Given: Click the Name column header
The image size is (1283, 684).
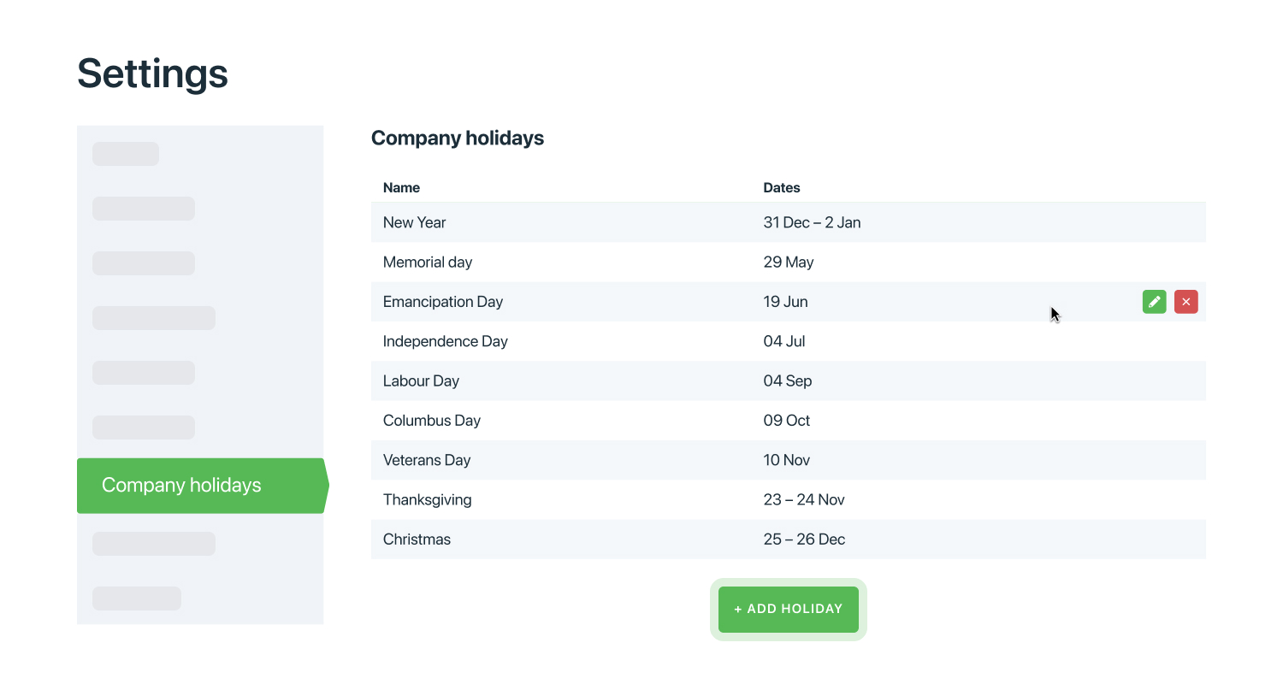Looking at the screenshot, I should coord(401,187).
